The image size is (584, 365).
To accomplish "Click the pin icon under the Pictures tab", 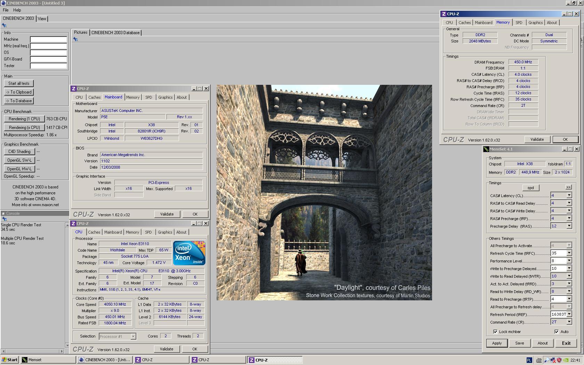I will [x=75, y=39].
